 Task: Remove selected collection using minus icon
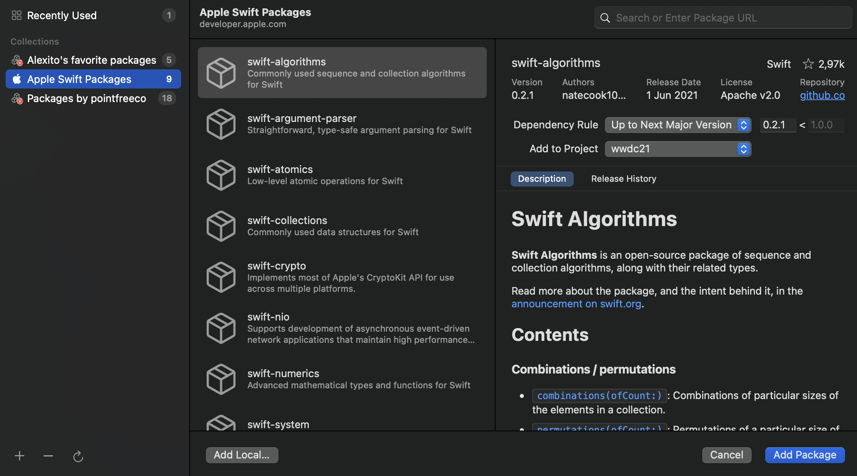click(48, 455)
